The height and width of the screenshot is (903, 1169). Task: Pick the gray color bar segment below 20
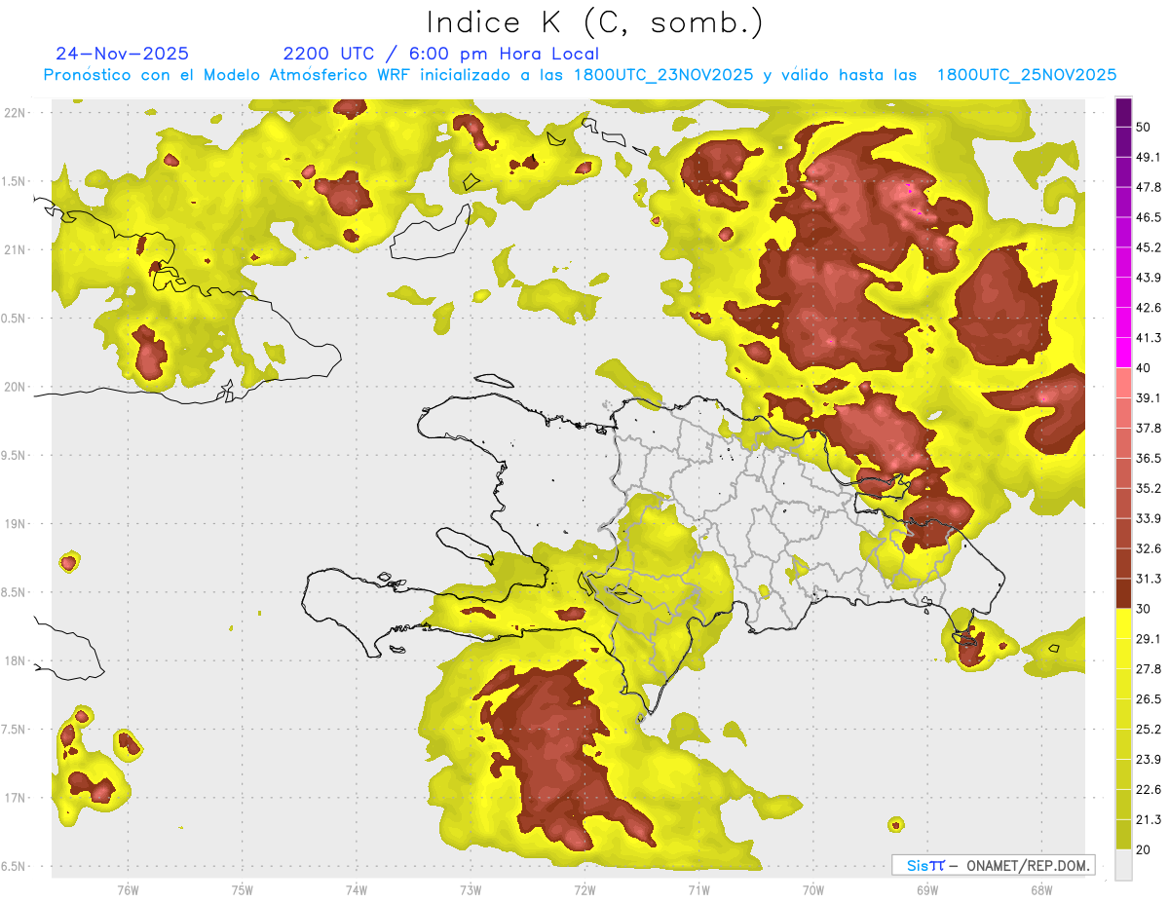pos(1123,864)
